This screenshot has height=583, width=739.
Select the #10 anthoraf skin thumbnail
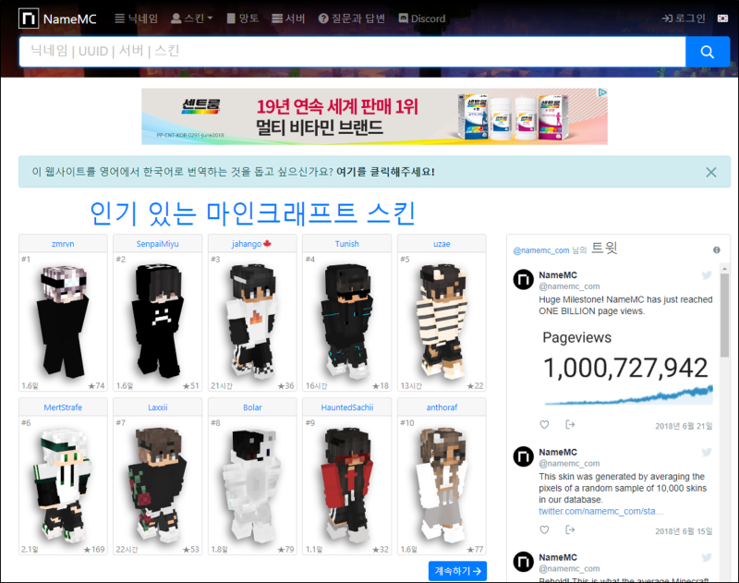(442, 484)
